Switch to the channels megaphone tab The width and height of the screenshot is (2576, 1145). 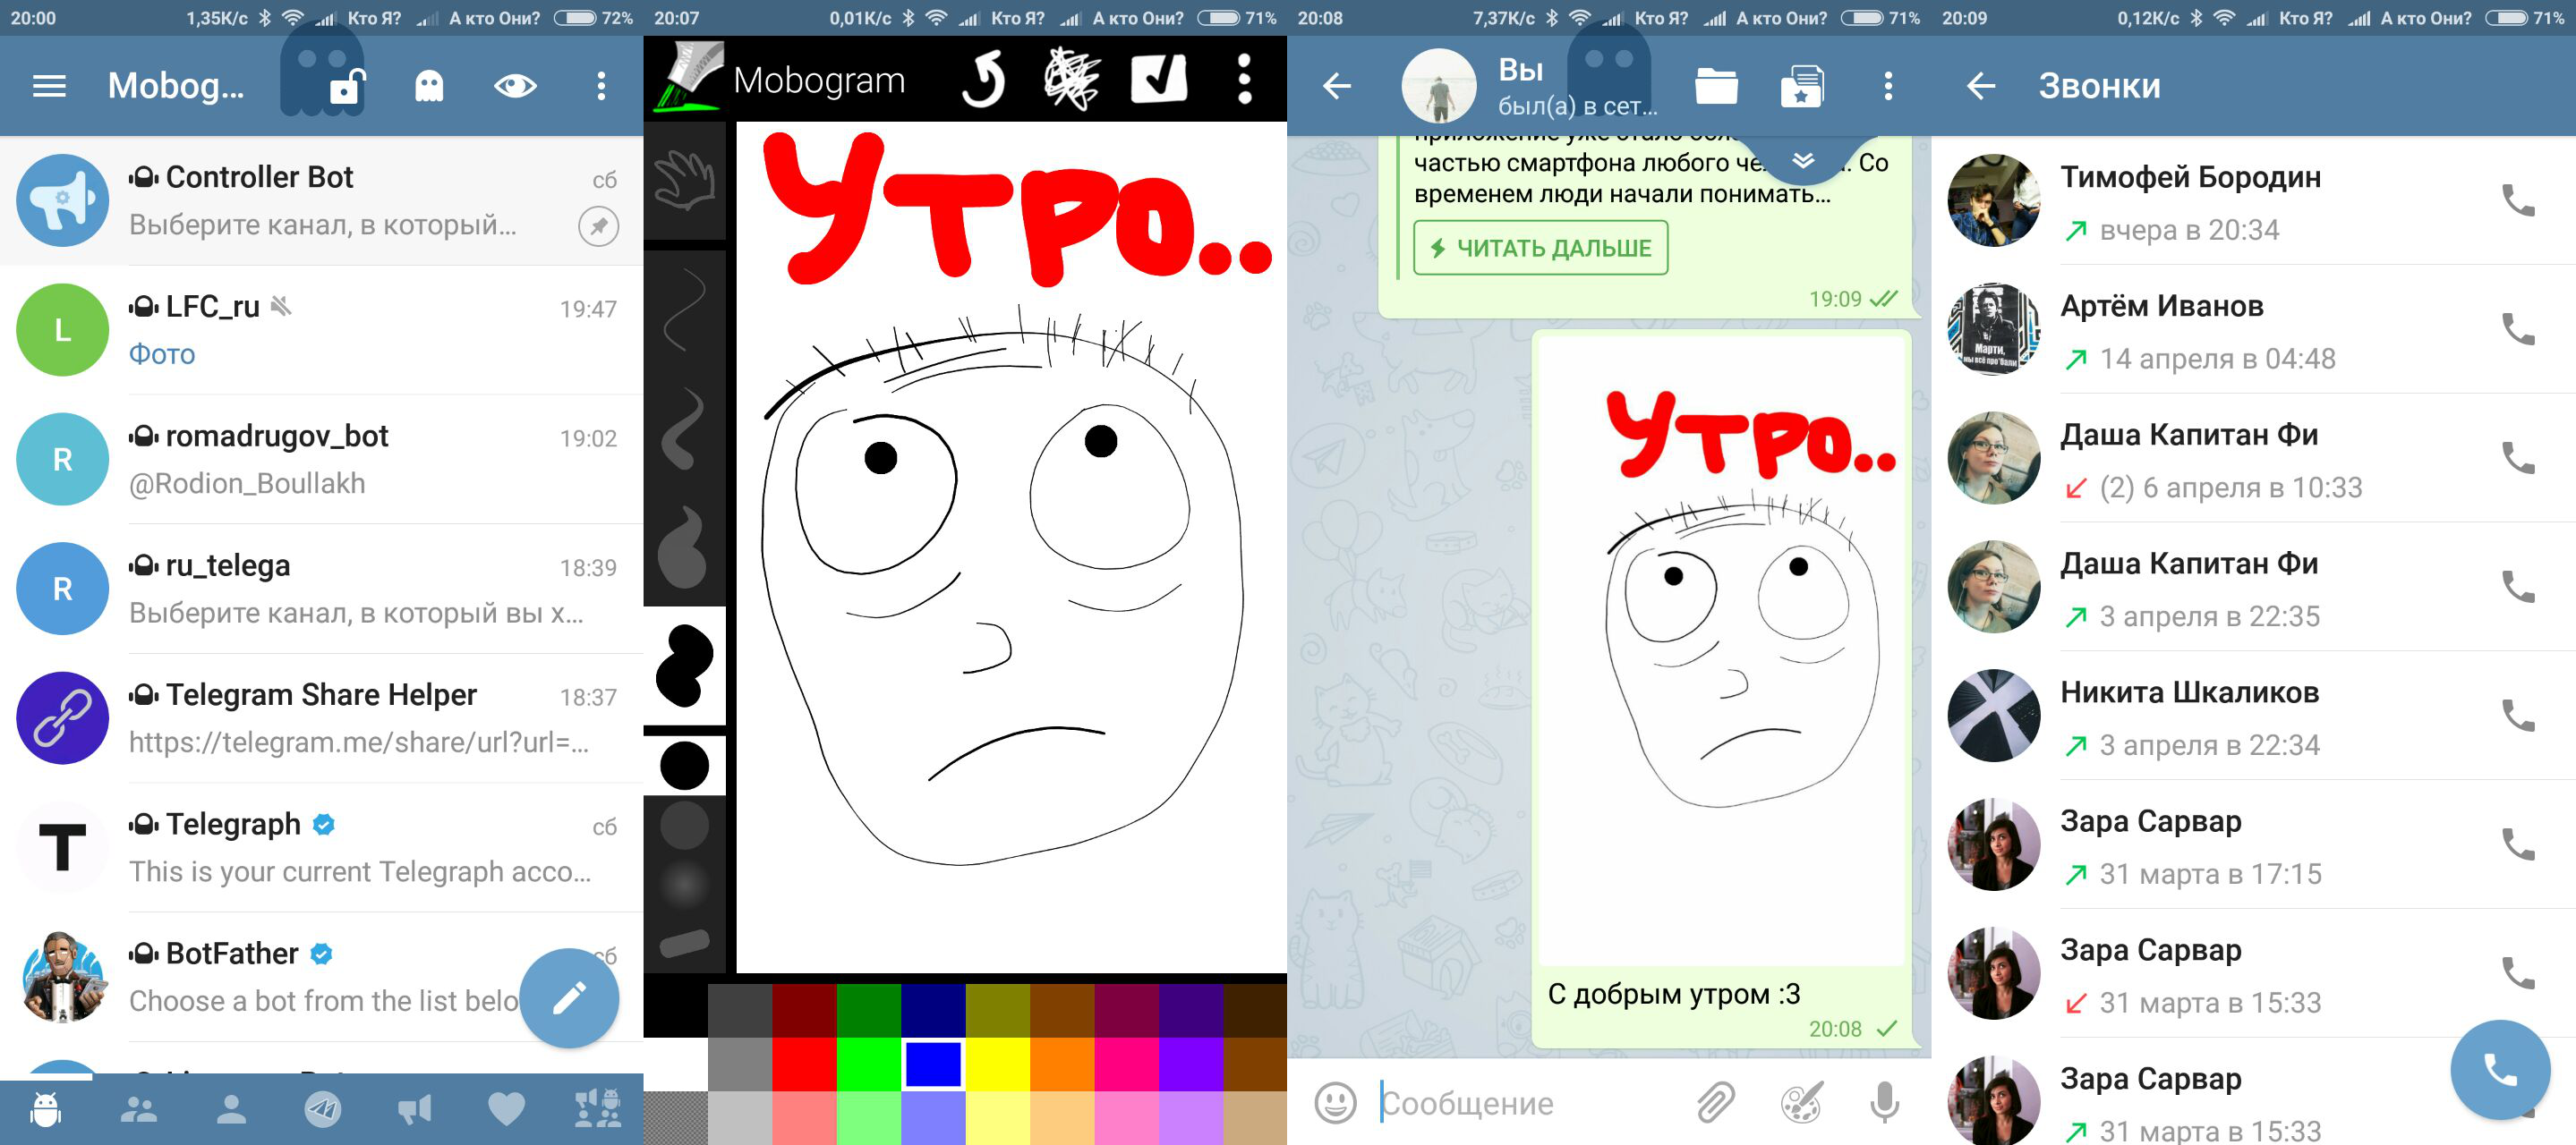(x=414, y=1109)
